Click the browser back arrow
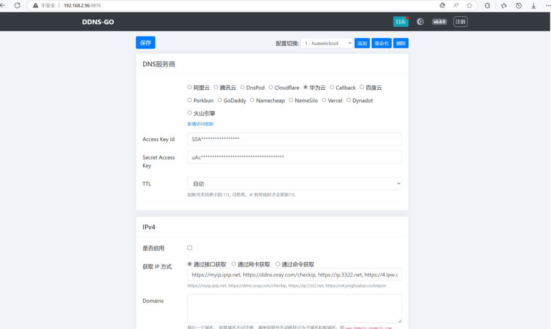This screenshot has height=329, width=551. (4, 6)
